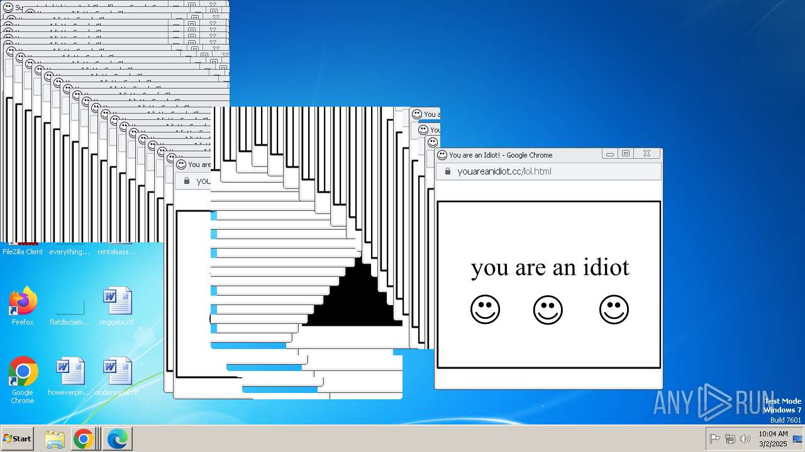805x452 pixels.
Task: Click the volume speaker tray icon
Action: point(745,439)
